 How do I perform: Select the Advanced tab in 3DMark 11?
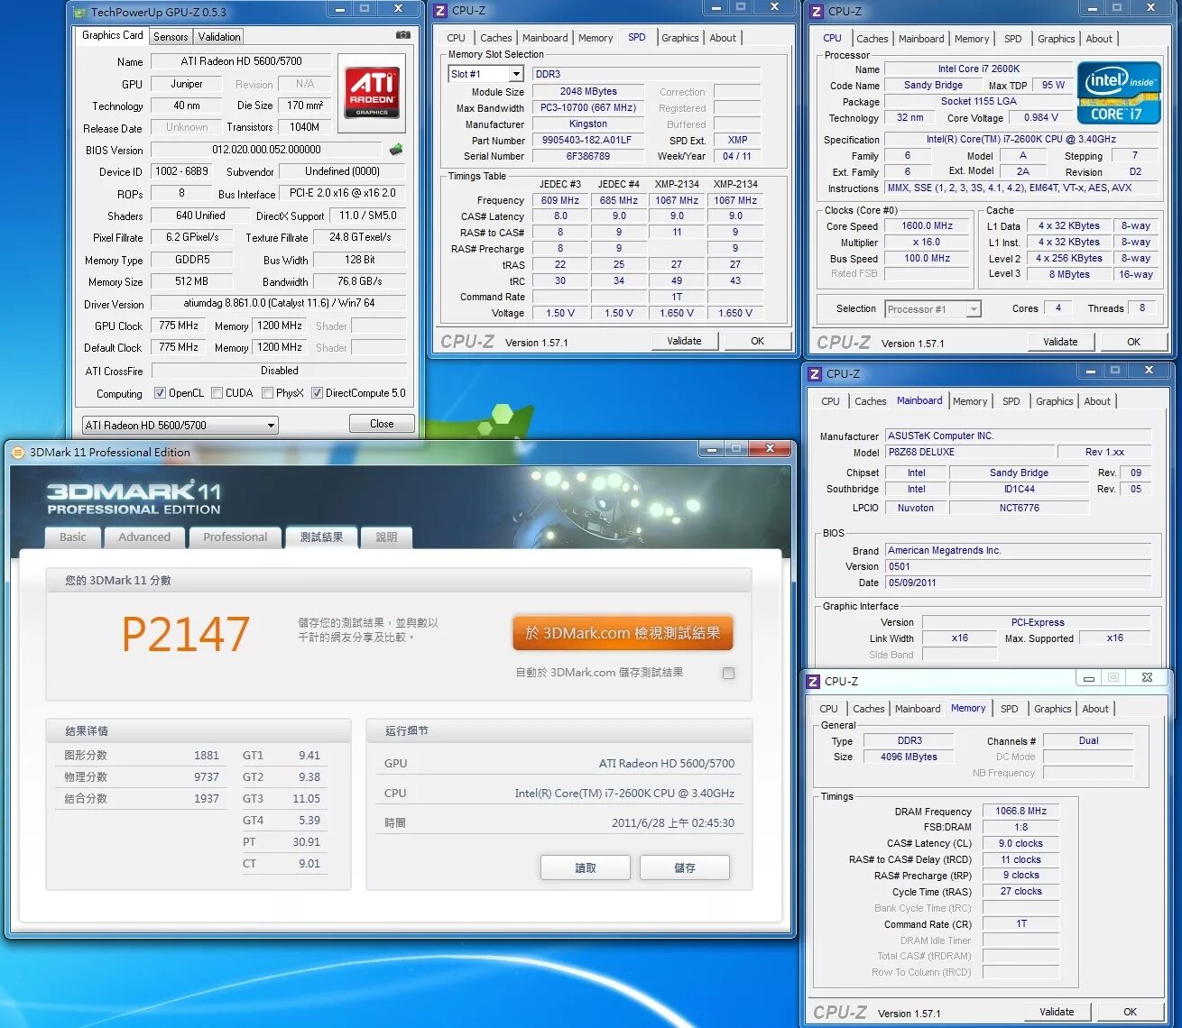(144, 537)
